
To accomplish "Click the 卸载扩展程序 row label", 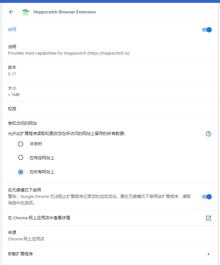I will coord(20,254).
